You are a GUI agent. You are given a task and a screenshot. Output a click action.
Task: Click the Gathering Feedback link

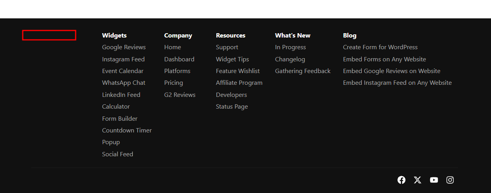coord(303,71)
